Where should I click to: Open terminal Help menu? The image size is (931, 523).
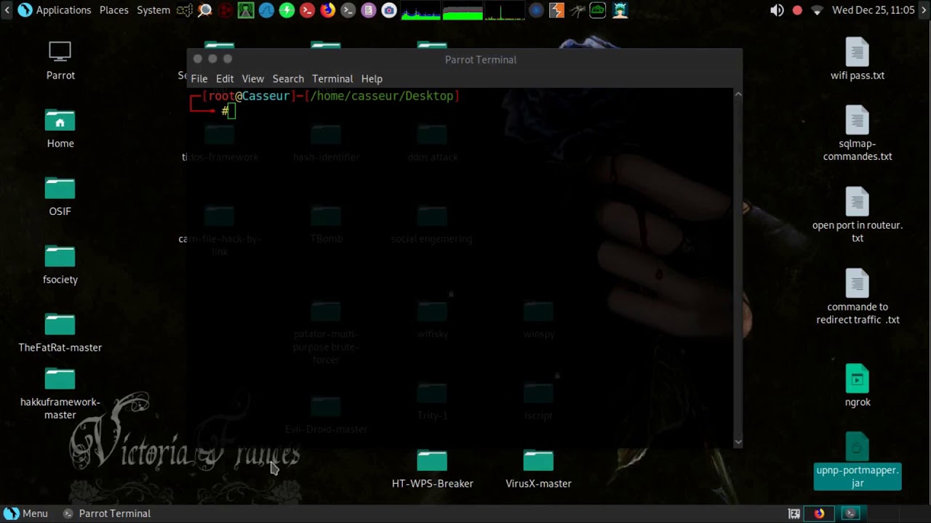coord(372,78)
